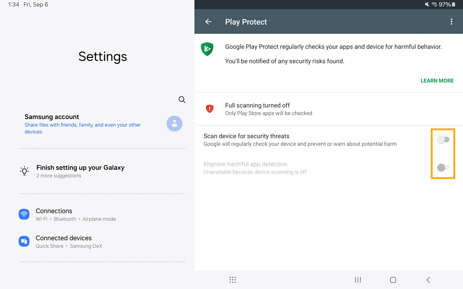
Task: Enable Scan device for security threats
Action: tap(443, 140)
